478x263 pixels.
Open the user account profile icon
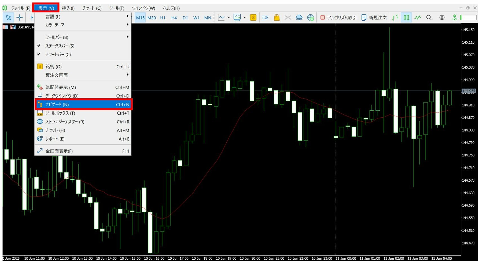click(x=442, y=17)
